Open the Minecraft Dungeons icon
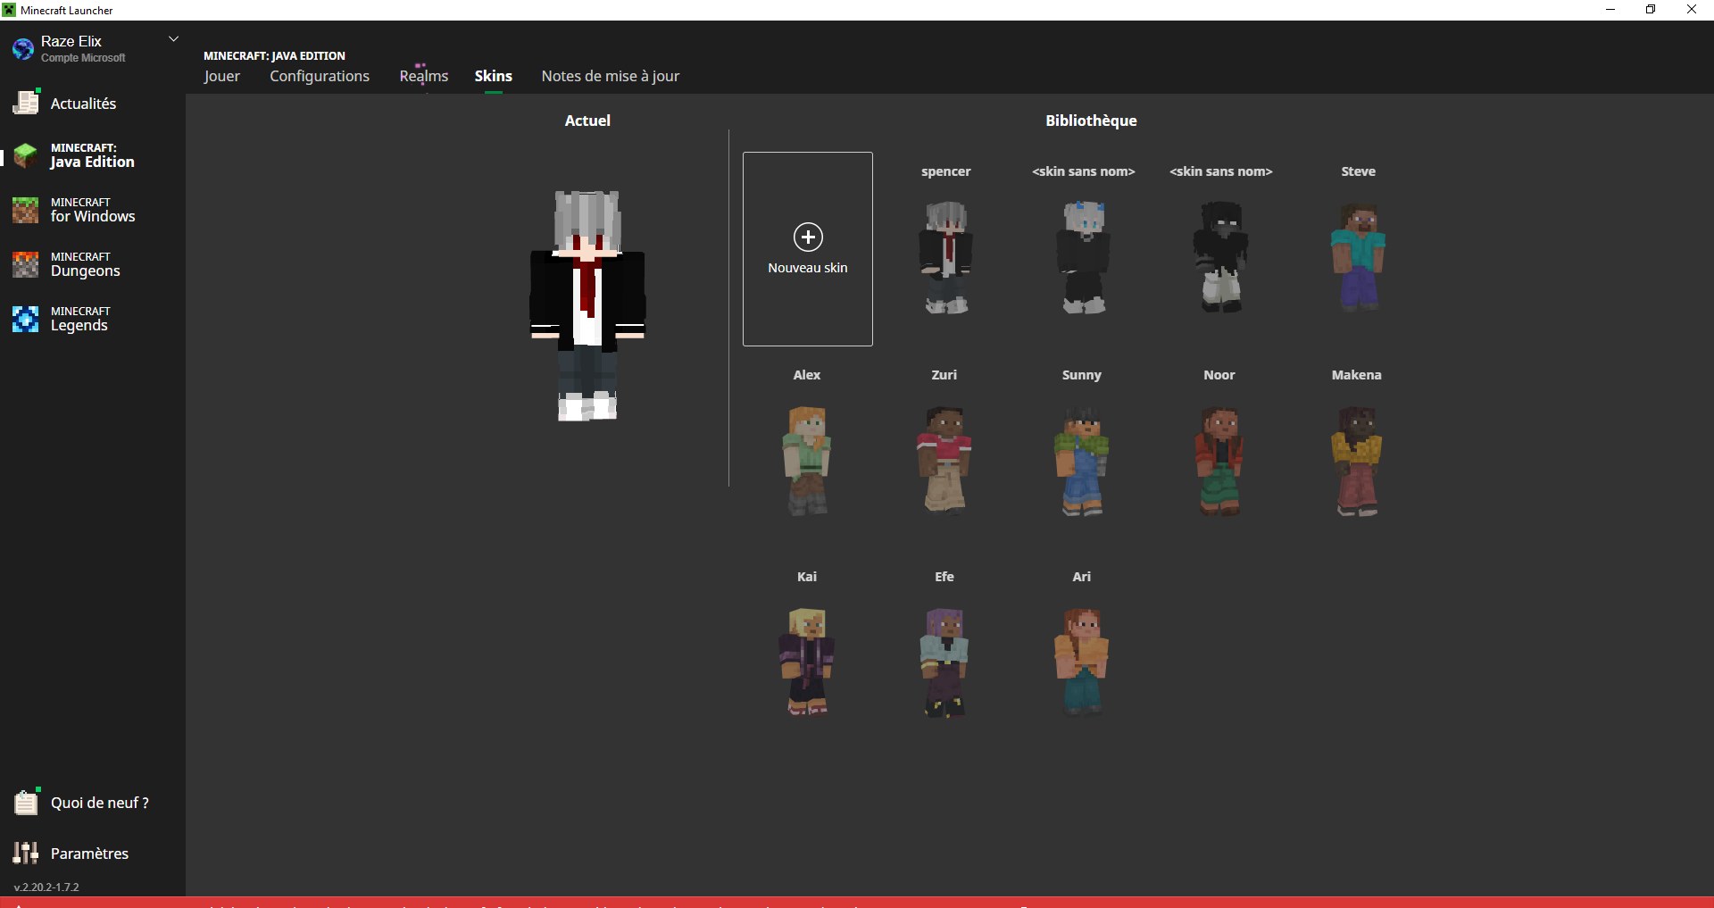 (26, 265)
